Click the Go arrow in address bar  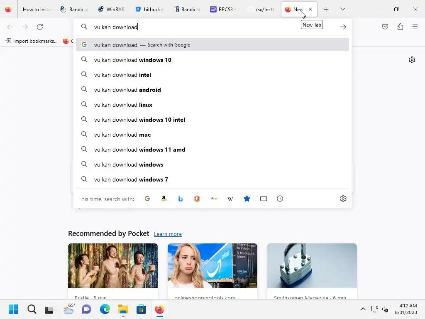343,27
